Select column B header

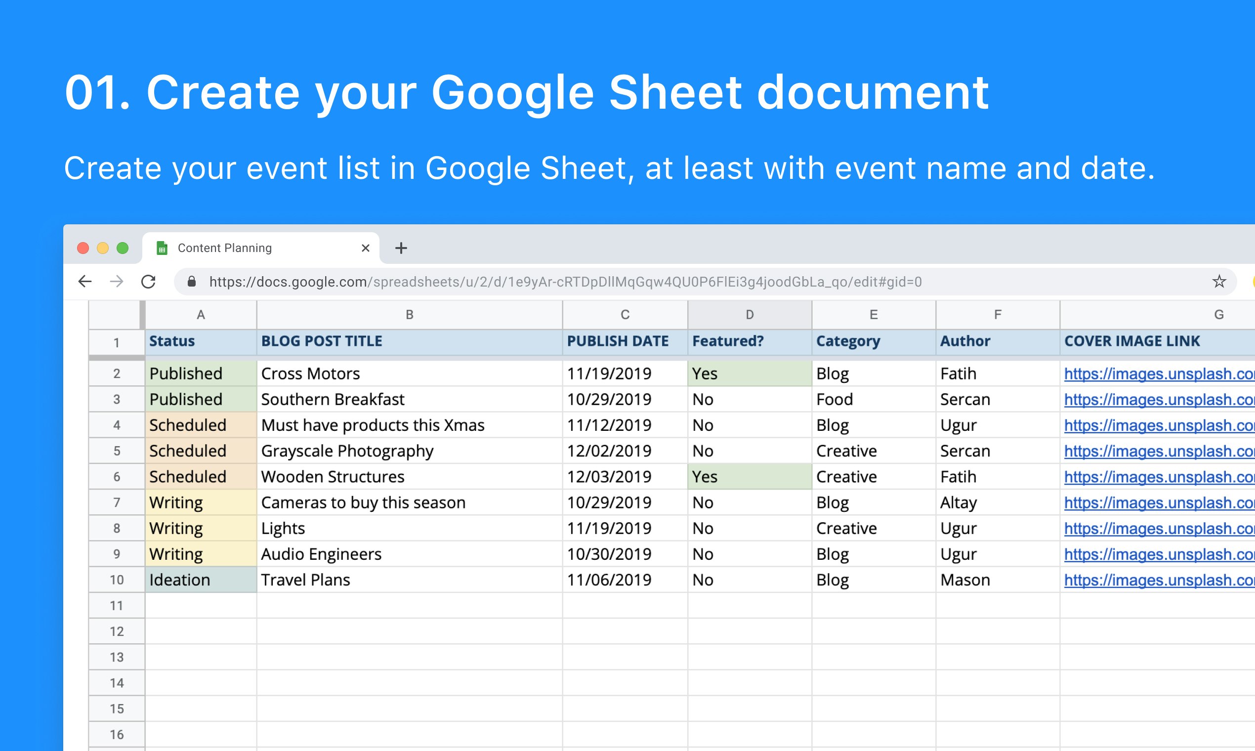point(410,315)
